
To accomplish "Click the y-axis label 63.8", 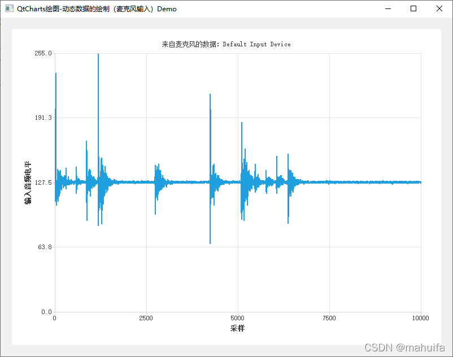I will click(x=45, y=247).
